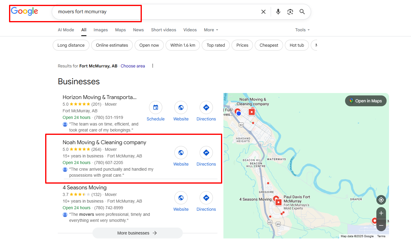Toggle the Top rated filter chip
411x239 pixels.
216,45
